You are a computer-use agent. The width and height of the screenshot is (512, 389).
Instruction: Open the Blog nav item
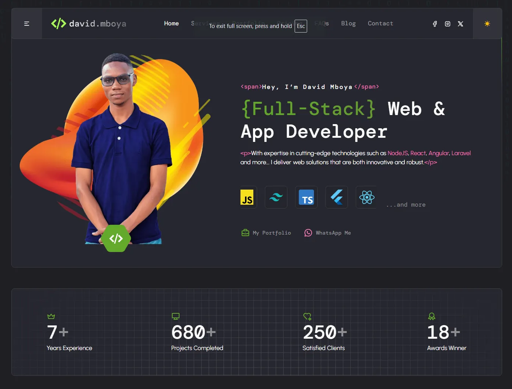(348, 23)
